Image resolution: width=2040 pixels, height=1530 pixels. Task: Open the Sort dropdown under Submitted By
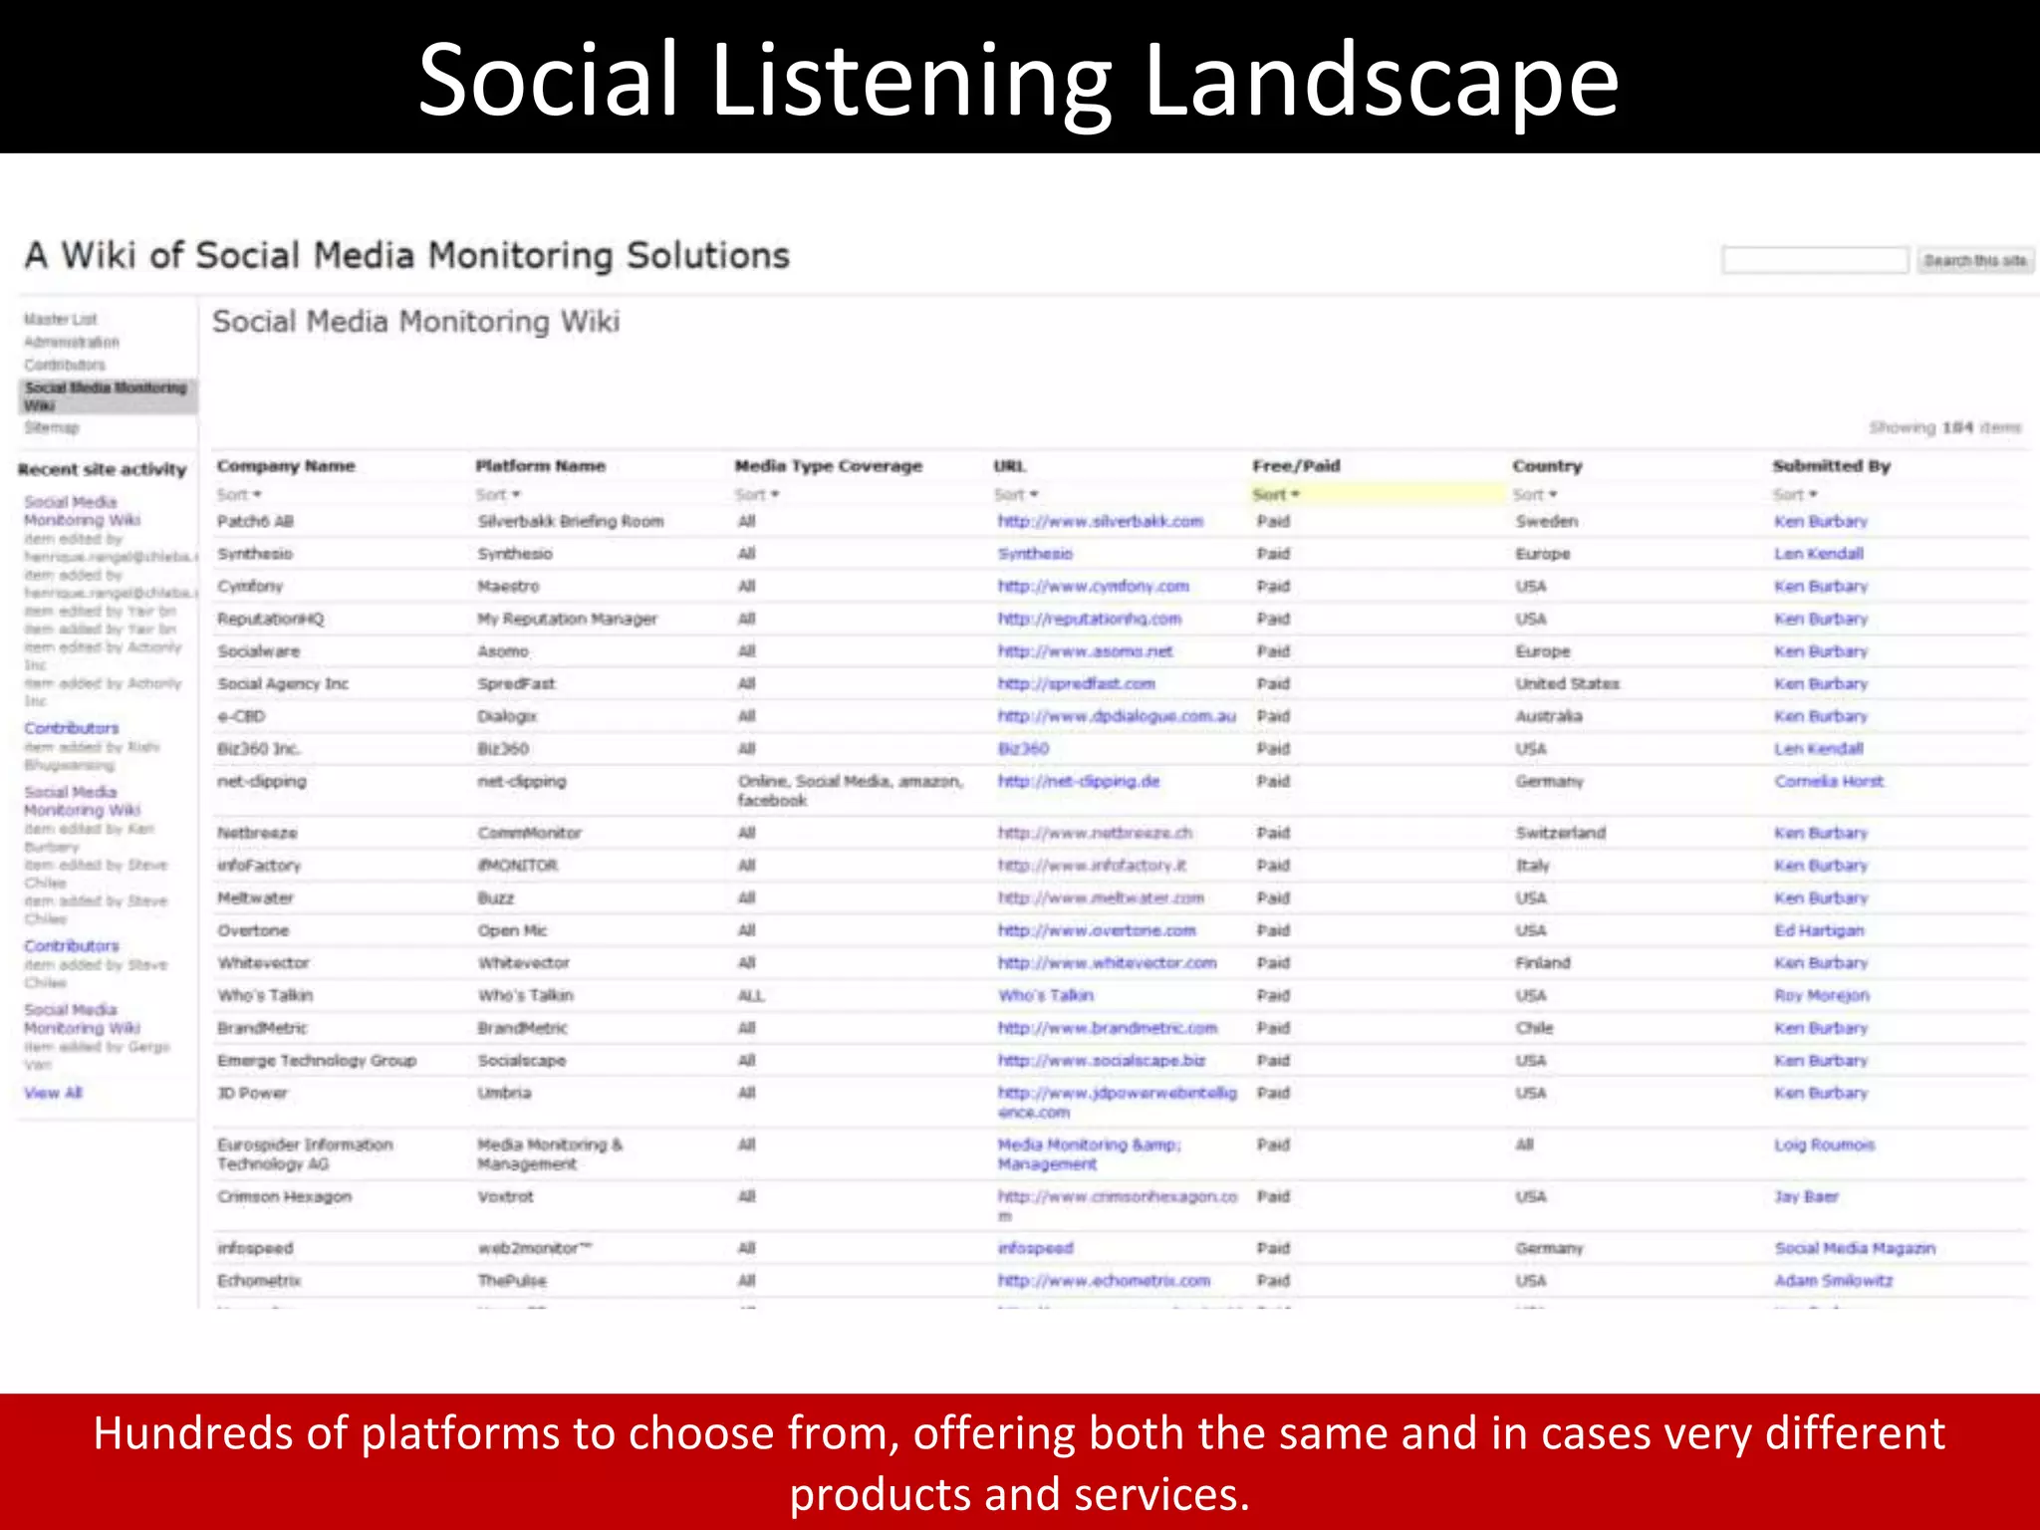[1795, 494]
